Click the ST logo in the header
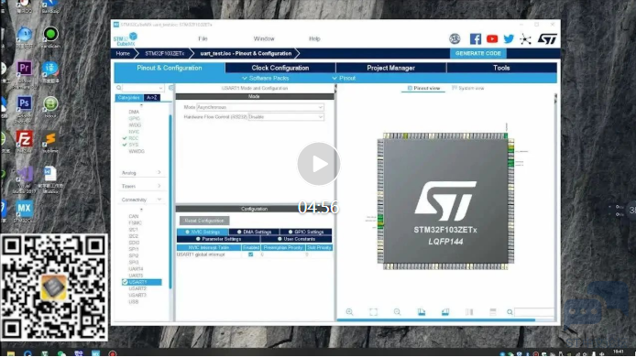Screen dimensions: 636x357 tap(547, 38)
